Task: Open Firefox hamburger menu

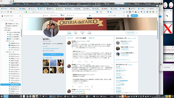Action: tap(157, 12)
